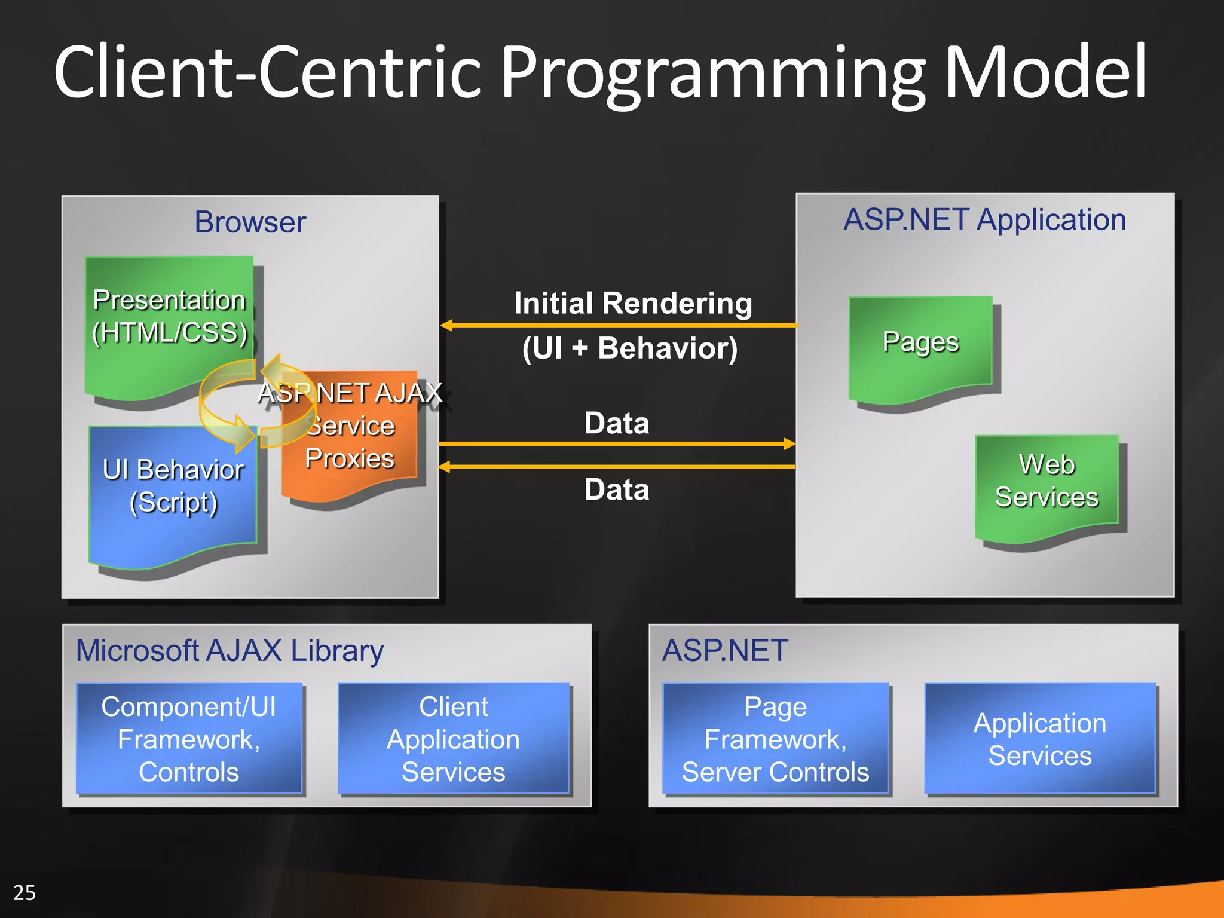Click the ASP.NET Application panel heading
1224x918 pixels.
coord(985,220)
